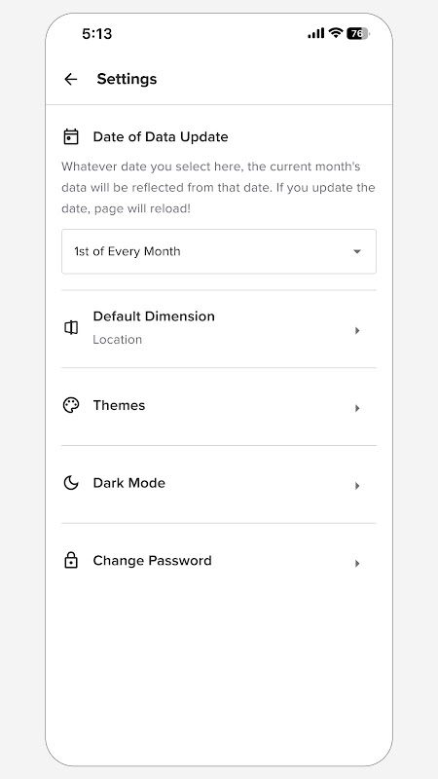Viewport: 438px width, 779px height.
Task: Open the 1st of Every Month dropdown
Action: tap(219, 251)
